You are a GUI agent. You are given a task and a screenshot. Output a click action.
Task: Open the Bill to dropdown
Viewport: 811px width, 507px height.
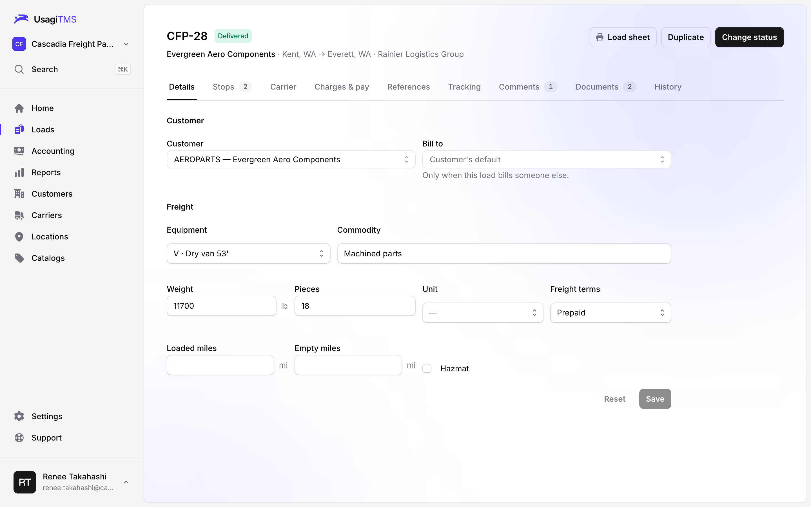pos(547,160)
